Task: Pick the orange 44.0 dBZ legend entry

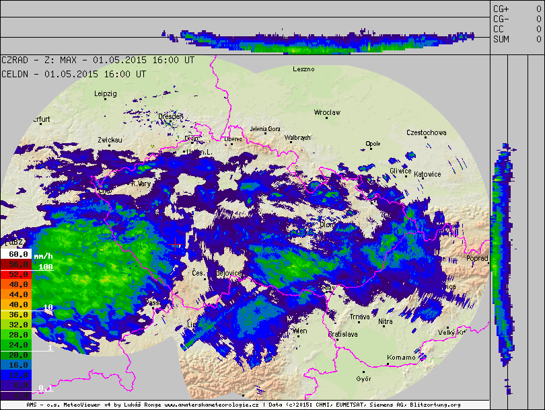Action: (17, 294)
